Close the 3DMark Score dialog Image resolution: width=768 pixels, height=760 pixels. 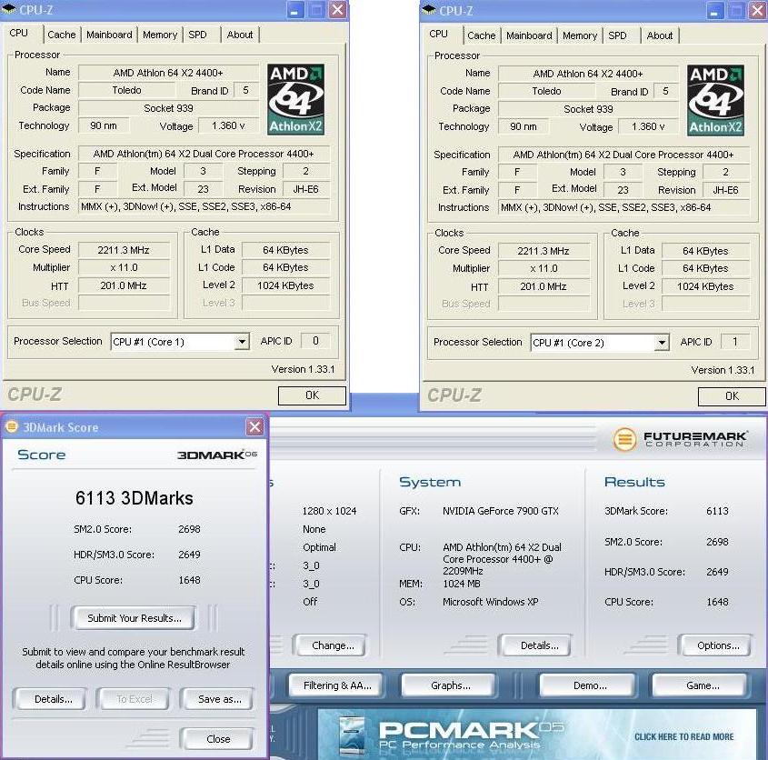(x=254, y=426)
